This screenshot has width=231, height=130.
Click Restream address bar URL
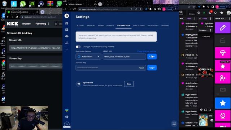pos(100,9)
